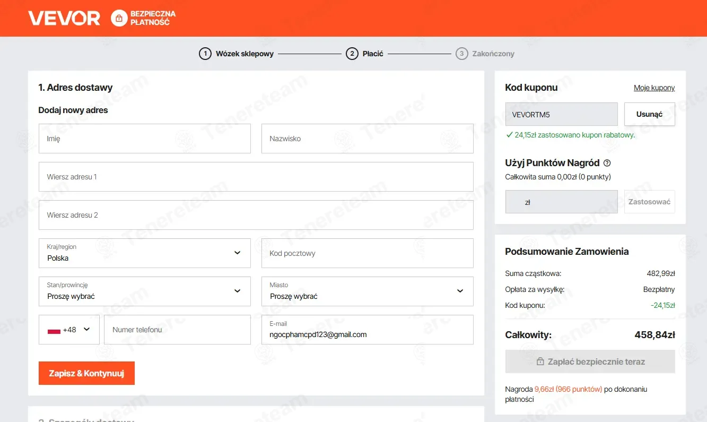
Task: Click the step 1 circle Wózek sklepowy
Action: pyautogui.click(x=205, y=54)
